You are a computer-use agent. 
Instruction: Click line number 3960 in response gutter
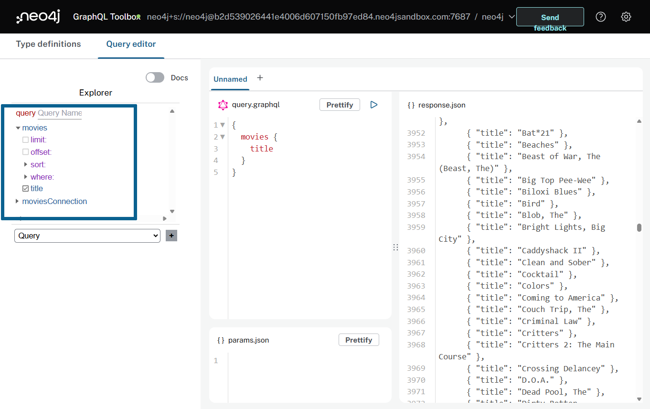(416, 251)
